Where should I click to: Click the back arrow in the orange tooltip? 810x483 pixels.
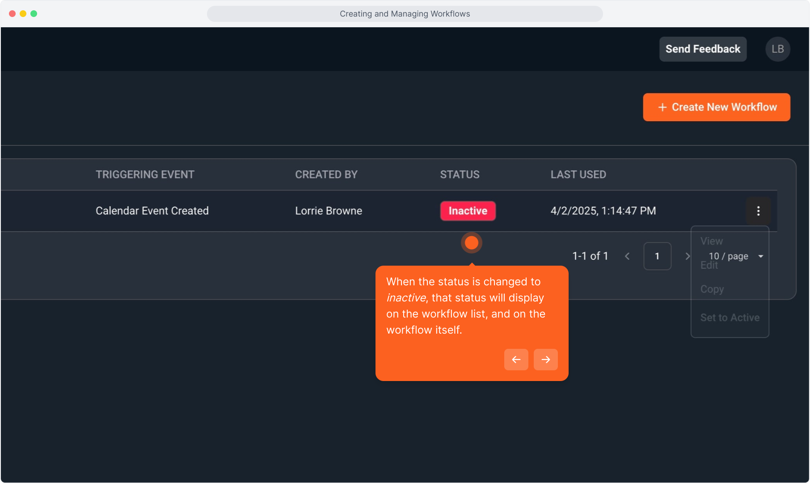[516, 360]
